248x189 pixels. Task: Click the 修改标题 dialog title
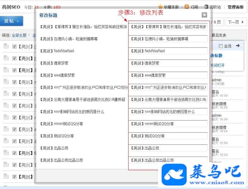click(x=48, y=15)
